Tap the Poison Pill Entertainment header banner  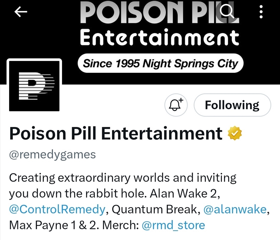click(140, 42)
